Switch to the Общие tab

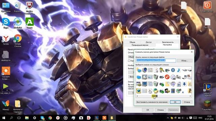132,42
